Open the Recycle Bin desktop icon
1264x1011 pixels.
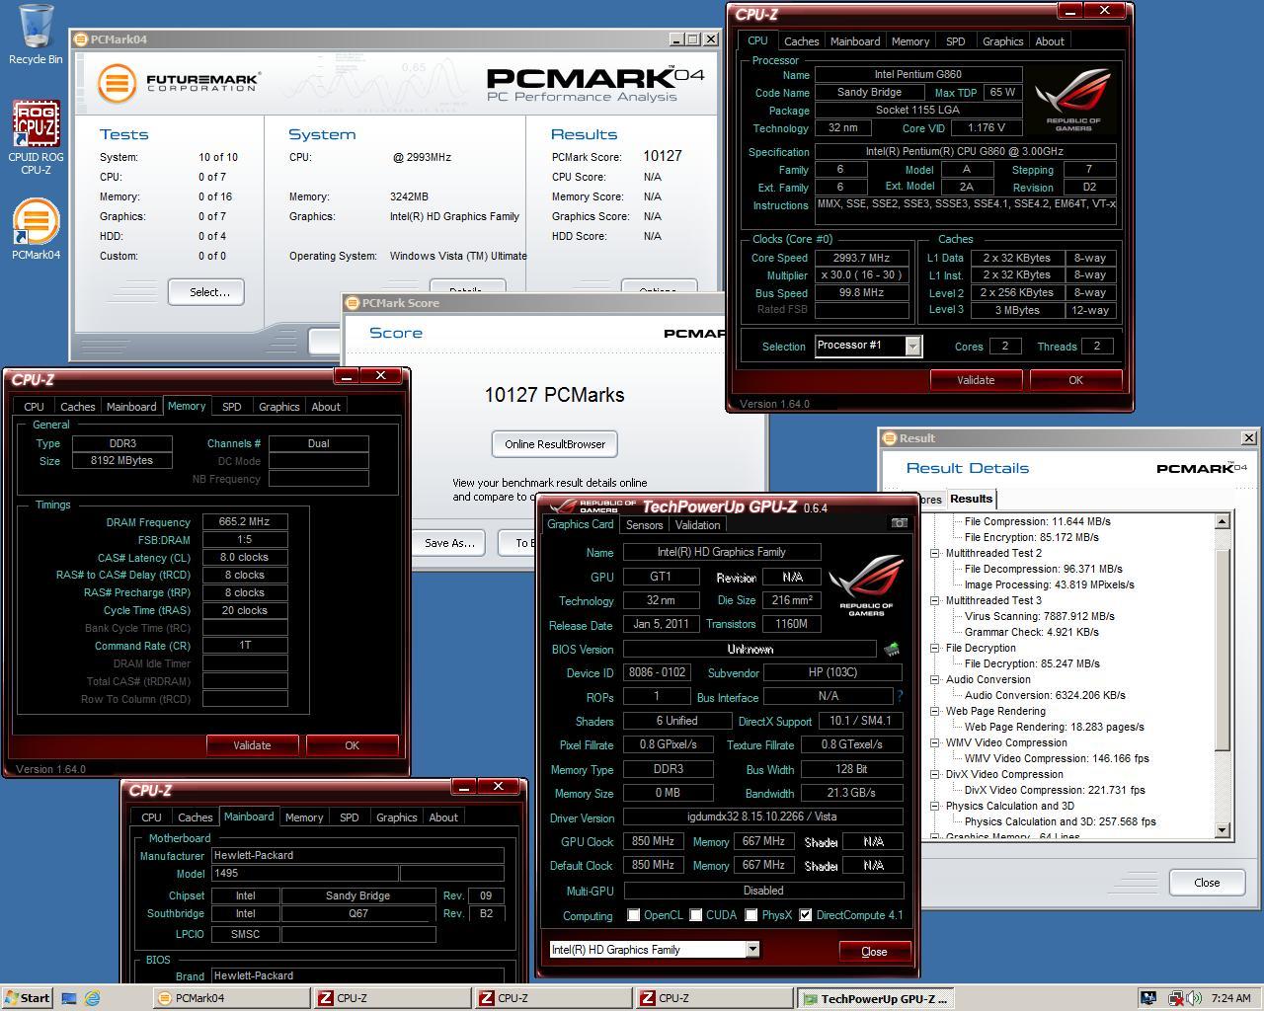[36, 34]
